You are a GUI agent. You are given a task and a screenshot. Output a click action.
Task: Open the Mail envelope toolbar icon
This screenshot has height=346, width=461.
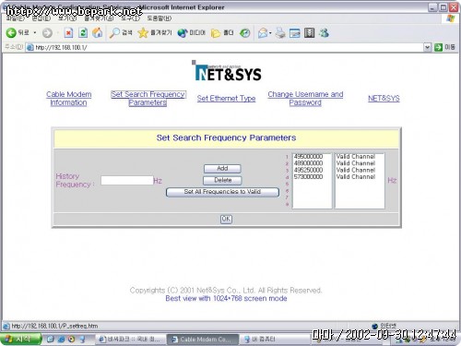263,32
